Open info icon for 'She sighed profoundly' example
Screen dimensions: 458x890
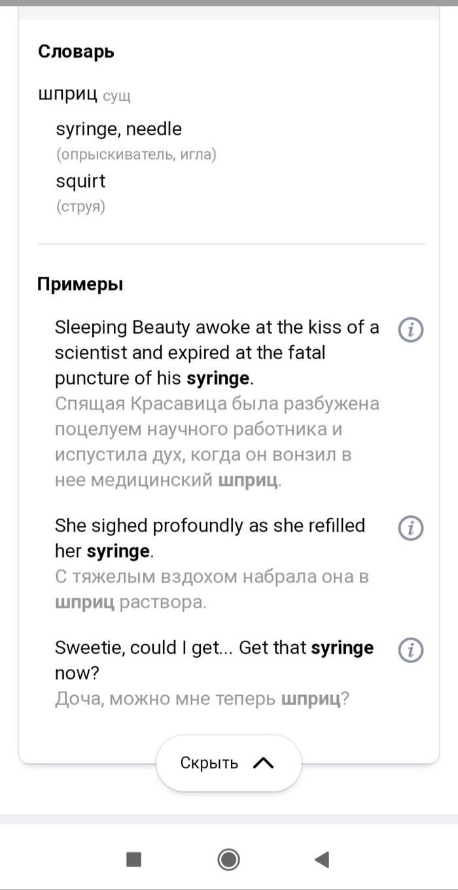(x=411, y=528)
